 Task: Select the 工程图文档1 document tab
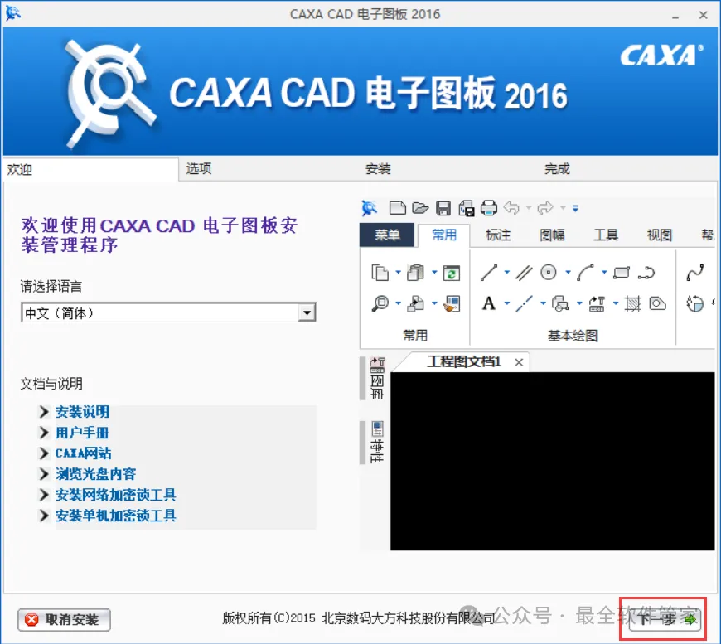click(463, 361)
